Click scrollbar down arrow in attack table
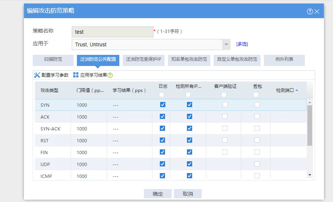 pyautogui.click(x=310, y=175)
